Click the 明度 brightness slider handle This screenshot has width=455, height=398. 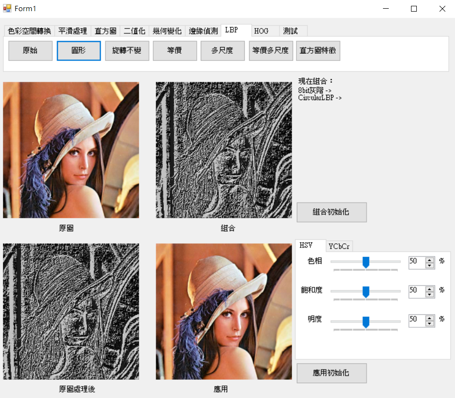click(x=366, y=322)
